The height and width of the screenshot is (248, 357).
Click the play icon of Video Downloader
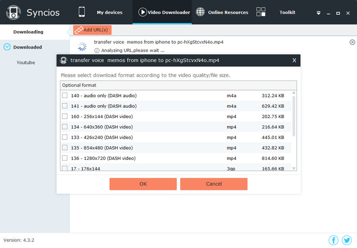click(x=143, y=12)
